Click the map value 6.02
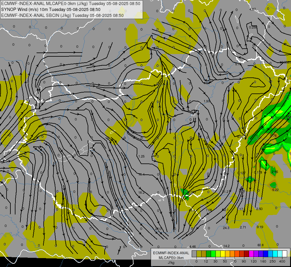This screenshot has height=267, width=291. pyautogui.click(x=240, y=137)
